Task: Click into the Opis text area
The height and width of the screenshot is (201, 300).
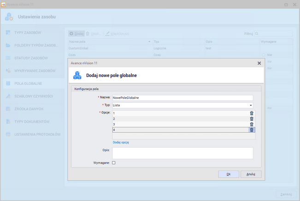Action: pos(182,153)
